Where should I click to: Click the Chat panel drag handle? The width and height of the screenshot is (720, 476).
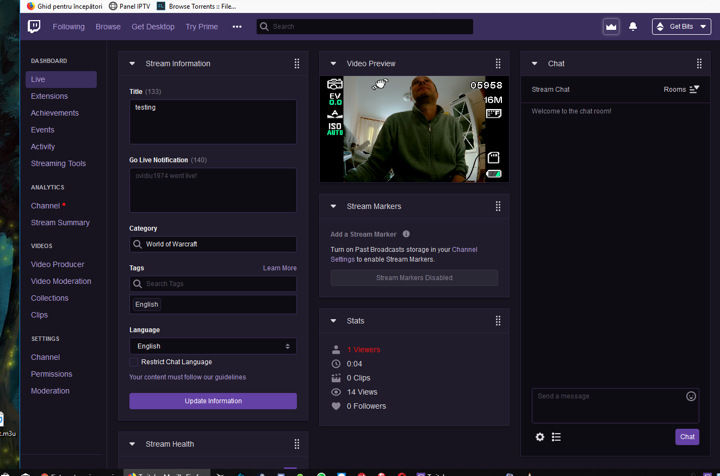(699, 64)
